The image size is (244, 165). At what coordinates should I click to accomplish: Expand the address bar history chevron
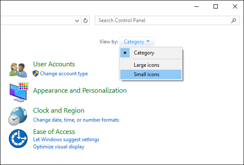(77, 21)
